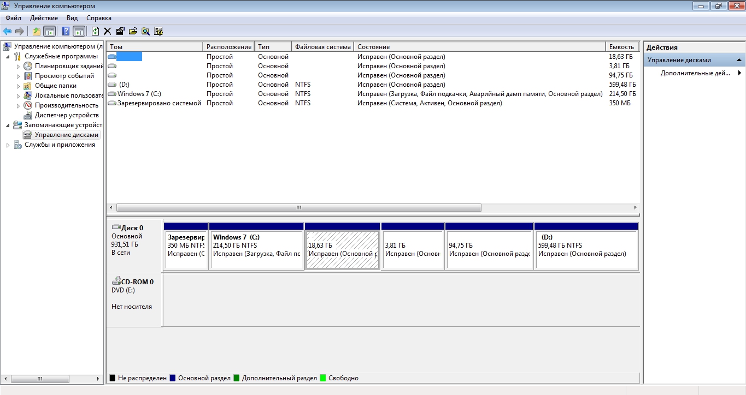
Task: Toggle the console tree show/hide button
Action: click(x=50, y=31)
